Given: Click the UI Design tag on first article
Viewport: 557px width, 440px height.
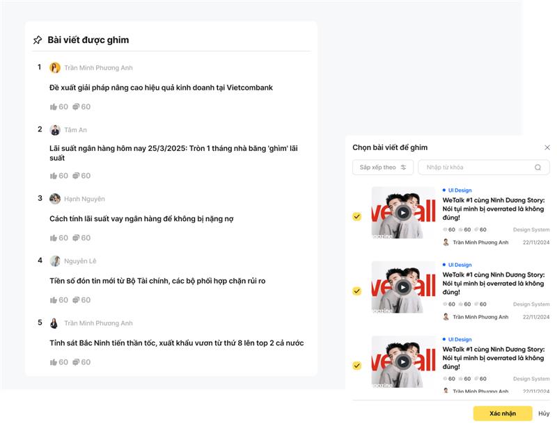Looking at the screenshot, I should (457, 190).
